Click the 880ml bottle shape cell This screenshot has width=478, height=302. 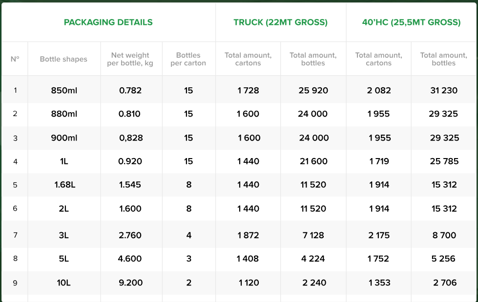tap(64, 114)
